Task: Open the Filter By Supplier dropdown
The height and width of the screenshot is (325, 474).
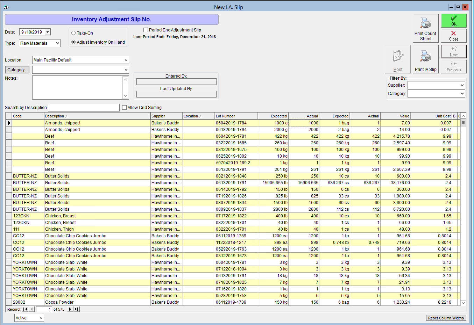Action: pyautogui.click(x=462, y=85)
